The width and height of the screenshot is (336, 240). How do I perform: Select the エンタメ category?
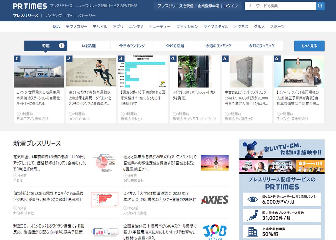(136, 26)
